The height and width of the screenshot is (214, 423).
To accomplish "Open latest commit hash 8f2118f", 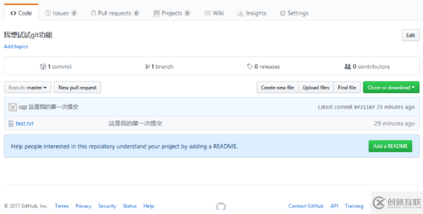I will (x=364, y=107).
